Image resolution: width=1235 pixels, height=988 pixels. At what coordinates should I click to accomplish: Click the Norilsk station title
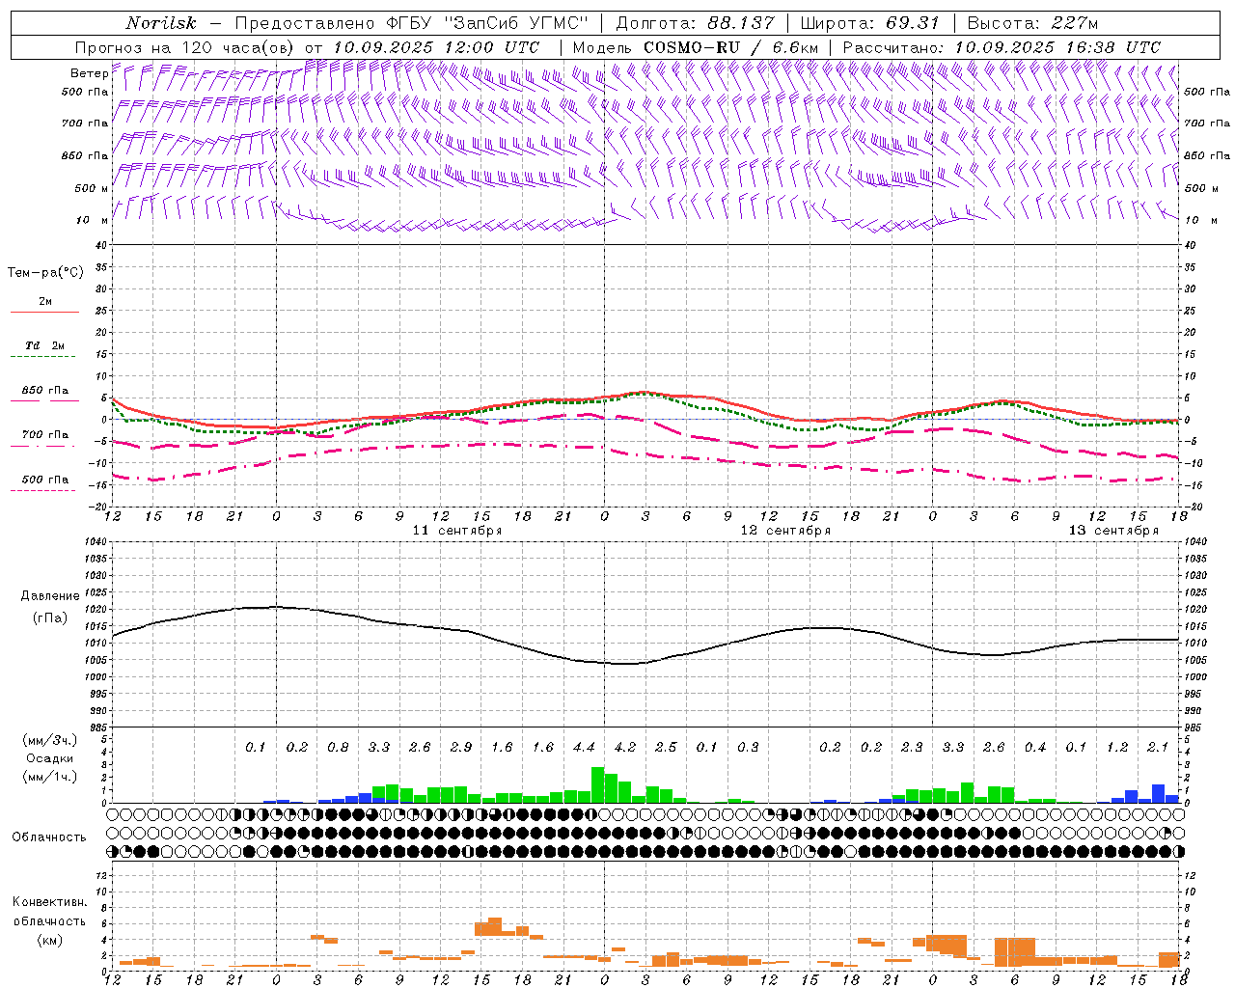pos(160,23)
